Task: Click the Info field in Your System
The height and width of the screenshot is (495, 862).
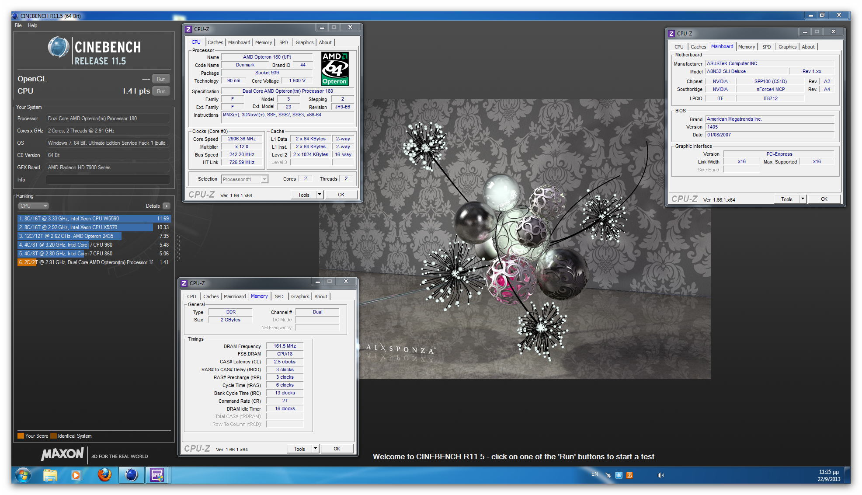Action: click(108, 180)
